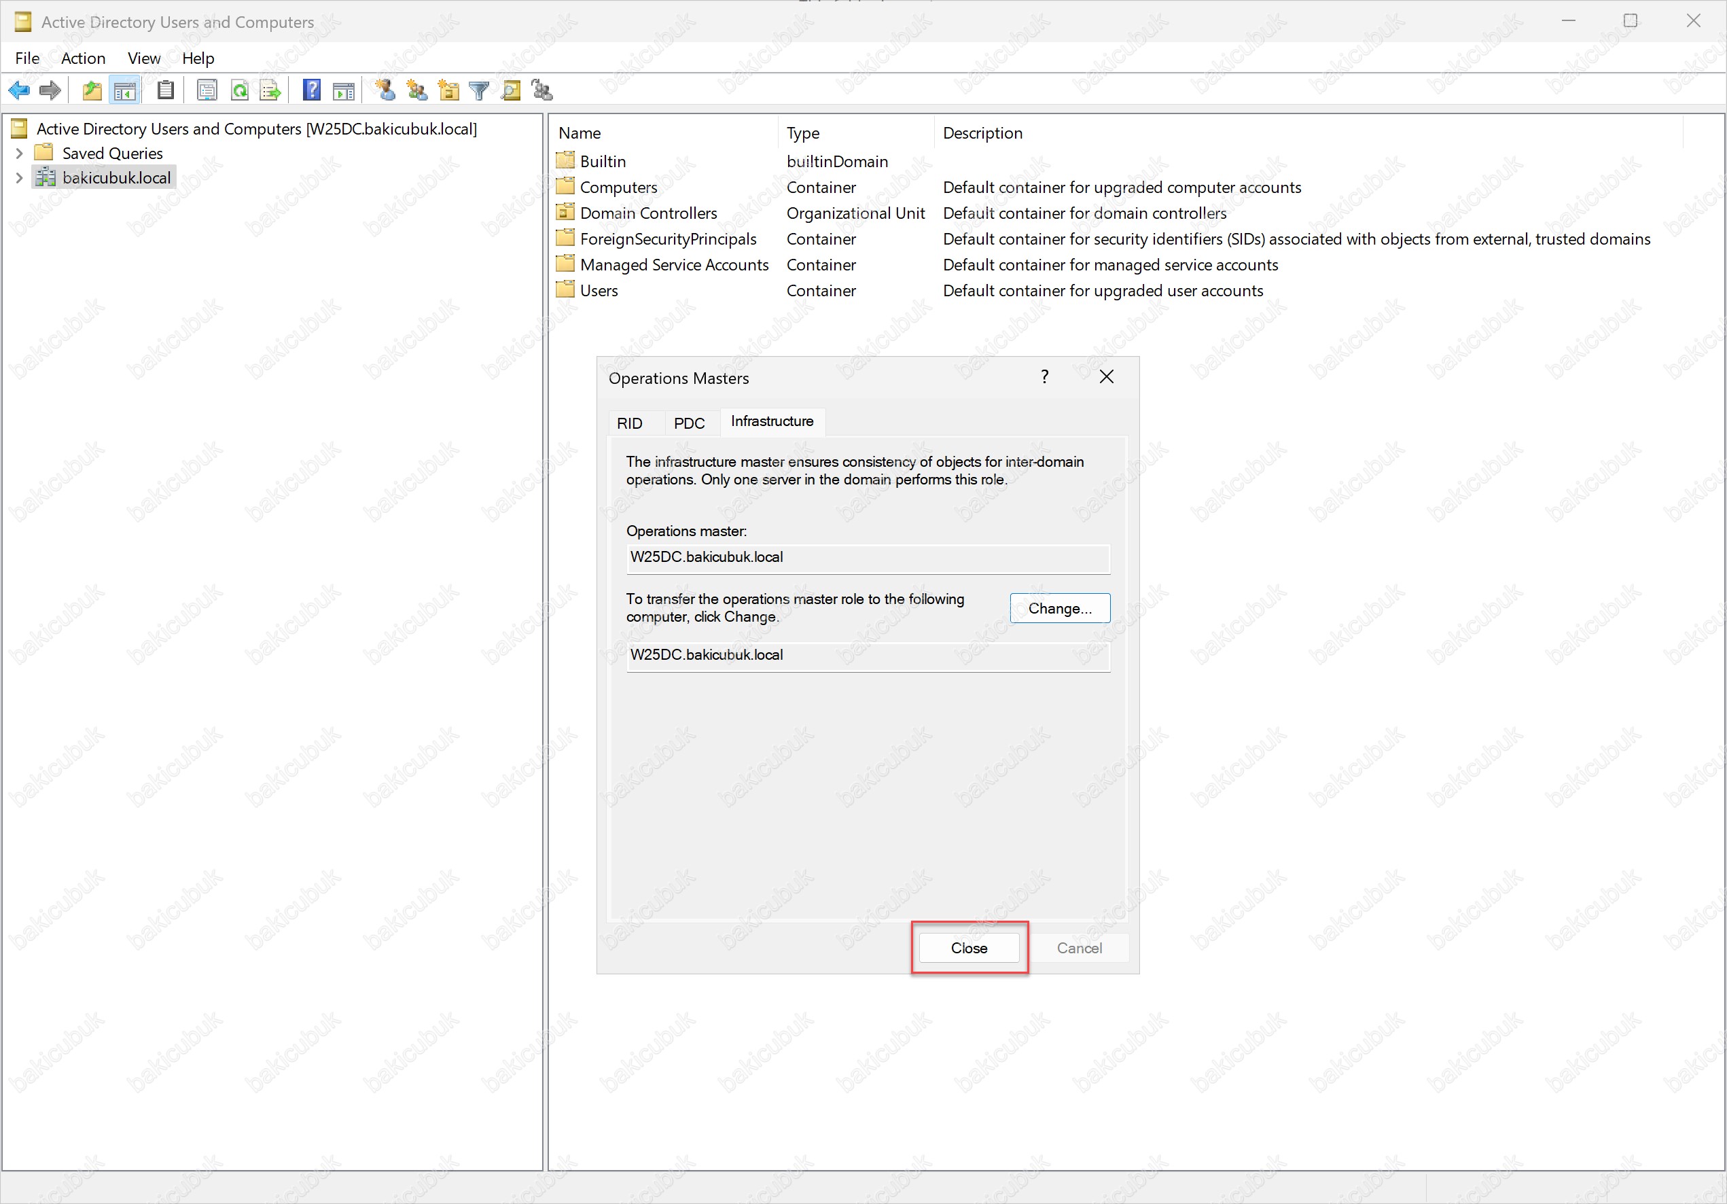Viewport: 1727px width, 1204px height.
Task: Click the blue Back arrow in the toolbar
Action: pos(19,91)
